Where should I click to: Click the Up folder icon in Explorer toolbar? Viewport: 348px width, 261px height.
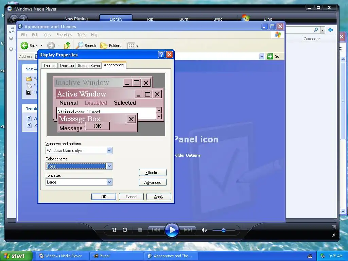pos(67,46)
